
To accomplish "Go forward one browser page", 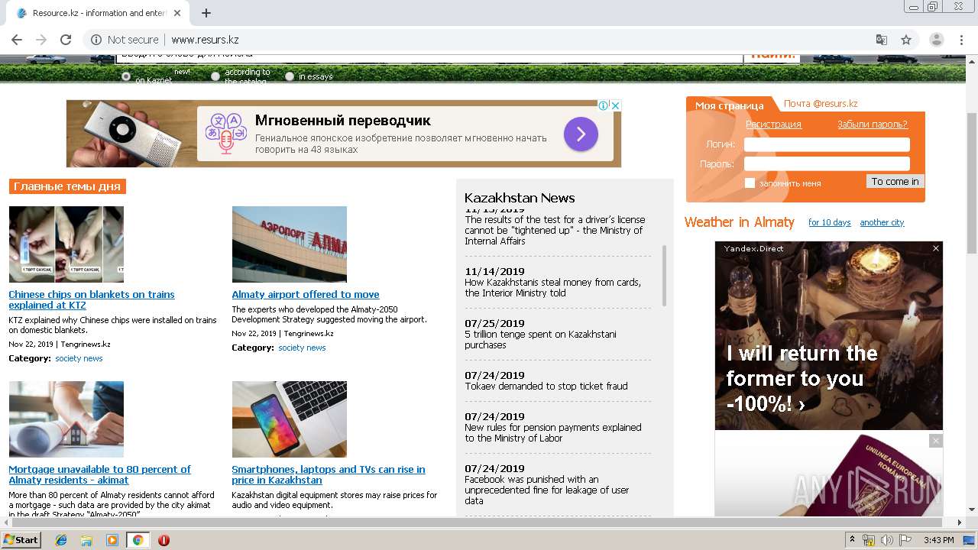I will coord(41,40).
